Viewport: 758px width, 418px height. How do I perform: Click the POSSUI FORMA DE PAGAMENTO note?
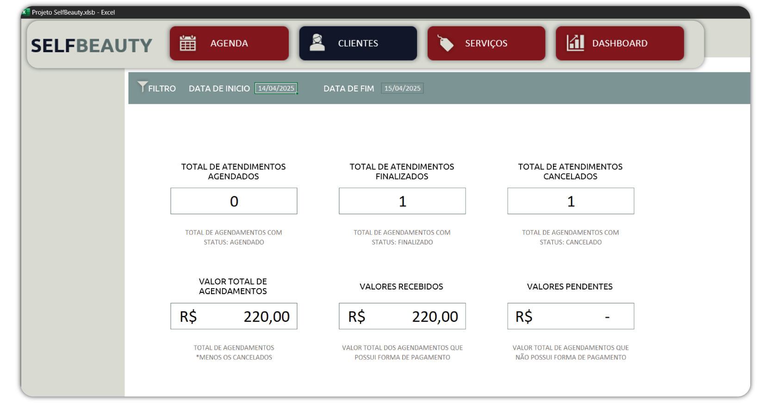coord(402,357)
